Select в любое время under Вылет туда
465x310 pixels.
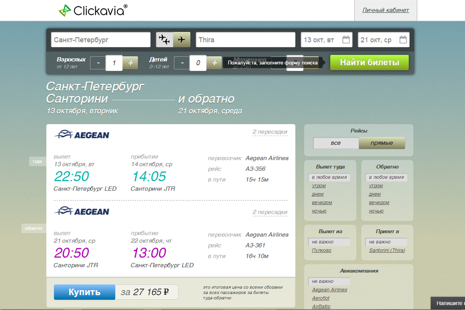[x=329, y=177]
